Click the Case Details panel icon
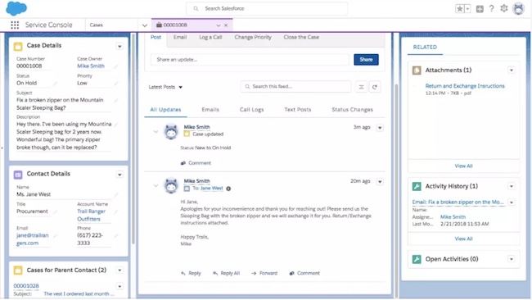 click(18, 46)
